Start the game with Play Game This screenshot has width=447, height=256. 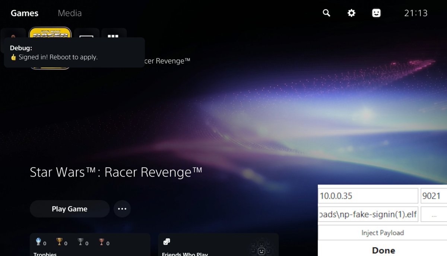[x=70, y=209]
